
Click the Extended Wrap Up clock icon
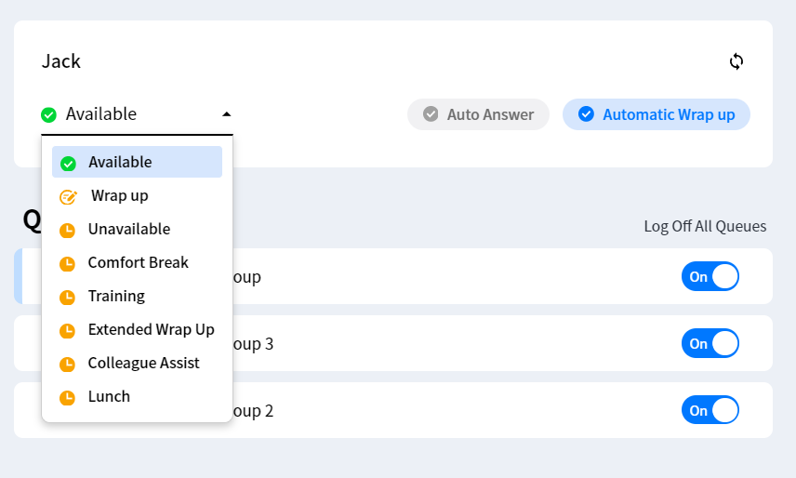67,330
